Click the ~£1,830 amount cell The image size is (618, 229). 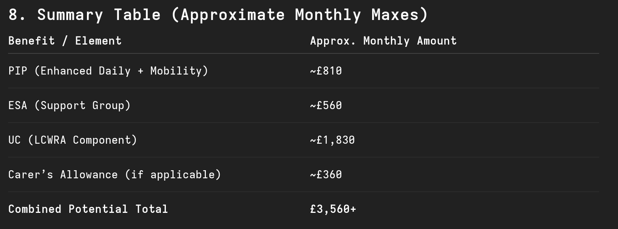click(x=332, y=140)
